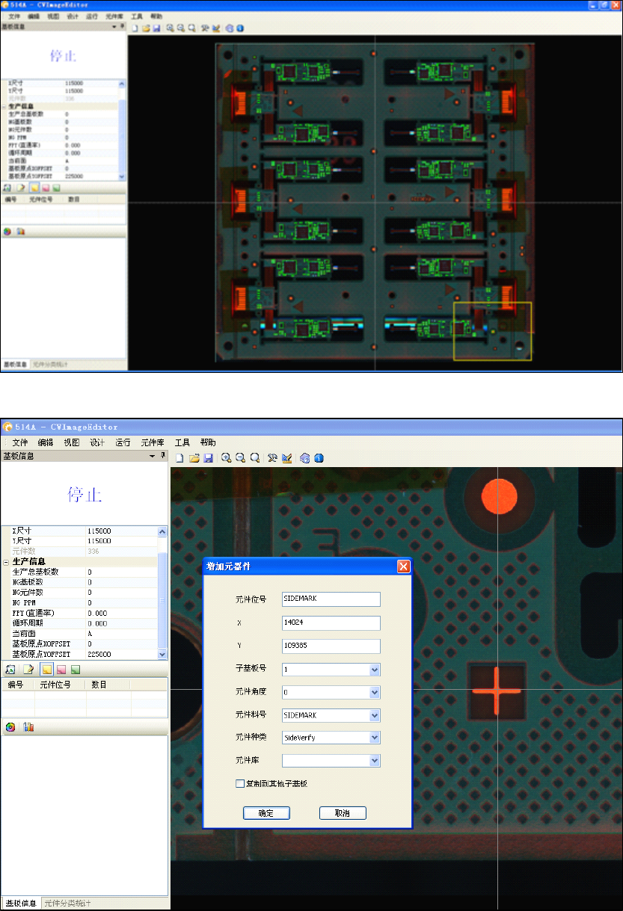Image resolution: width=623 pixels, height=911 pixels.
Task: Click the 确定 button in the dialog
Action: point(266,813)
